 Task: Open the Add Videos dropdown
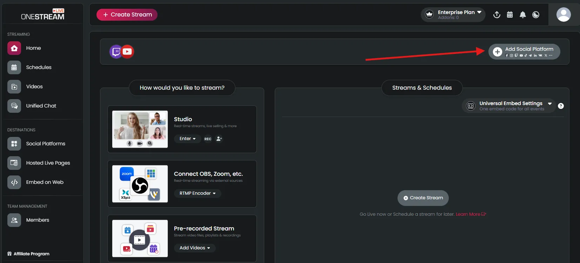coord(195,248)
